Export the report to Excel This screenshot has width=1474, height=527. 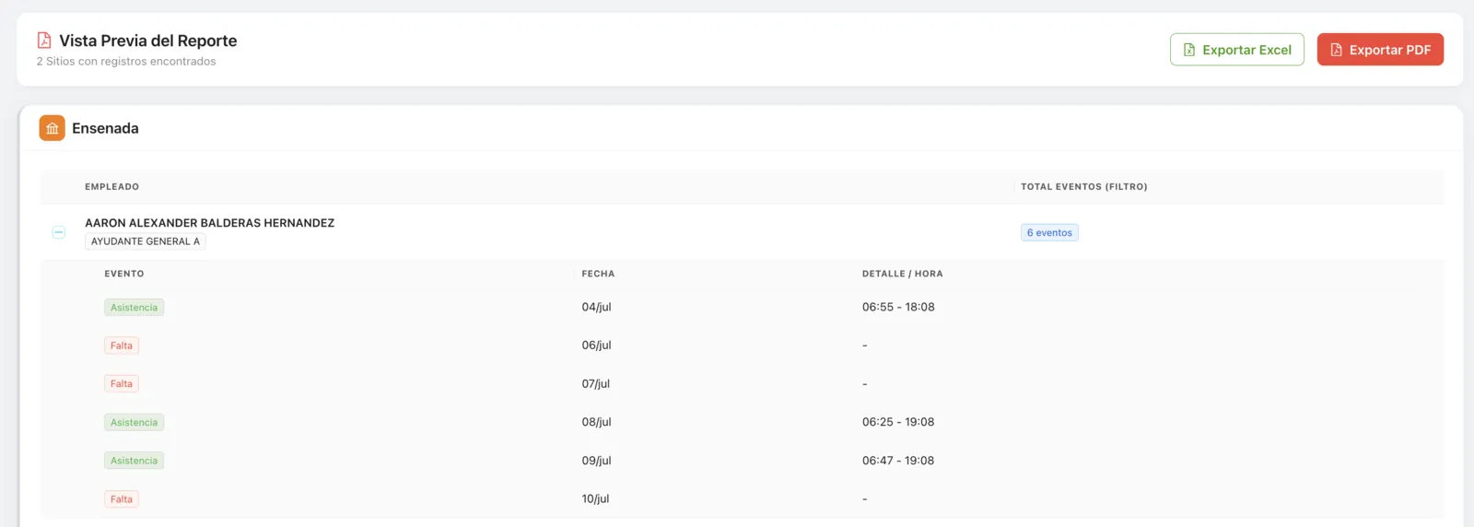click(x=1237, y=50)
